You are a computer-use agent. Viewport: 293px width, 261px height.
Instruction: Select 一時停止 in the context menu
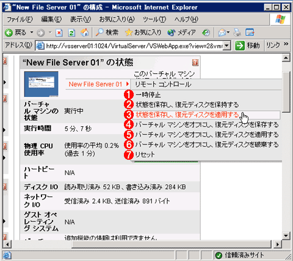pyautogui.click(x=148, y=95)
